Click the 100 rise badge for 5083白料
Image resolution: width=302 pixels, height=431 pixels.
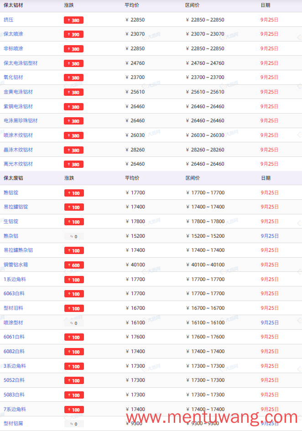coord(74,395)
